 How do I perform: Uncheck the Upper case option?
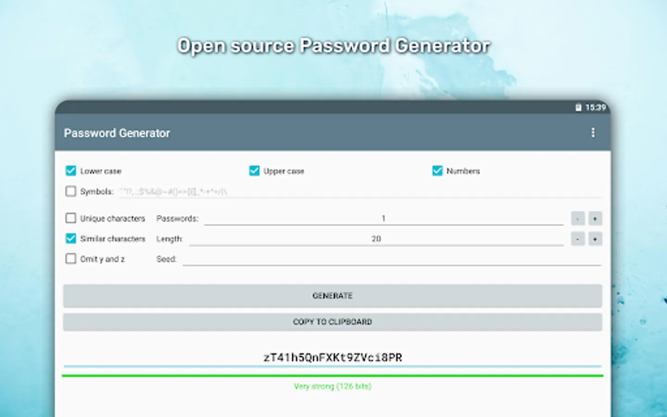[254, 171]
